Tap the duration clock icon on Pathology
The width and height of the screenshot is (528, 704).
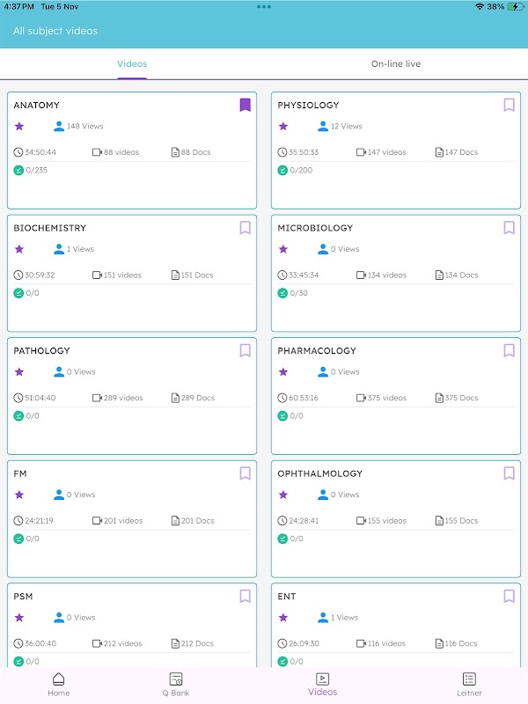(x=18, y=398)
